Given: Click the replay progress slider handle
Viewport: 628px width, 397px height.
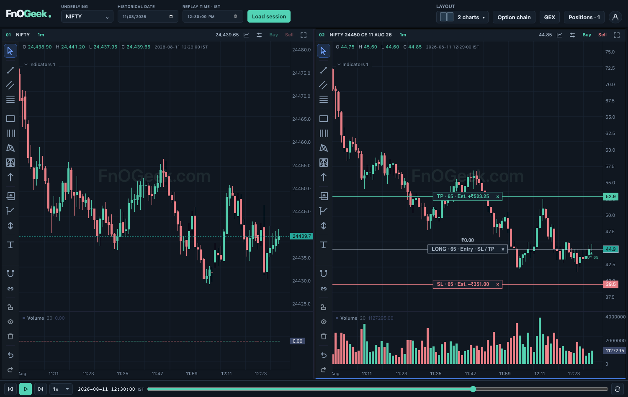Looking at the screenshot, I should pyautogui.click(x=473, y=389).
